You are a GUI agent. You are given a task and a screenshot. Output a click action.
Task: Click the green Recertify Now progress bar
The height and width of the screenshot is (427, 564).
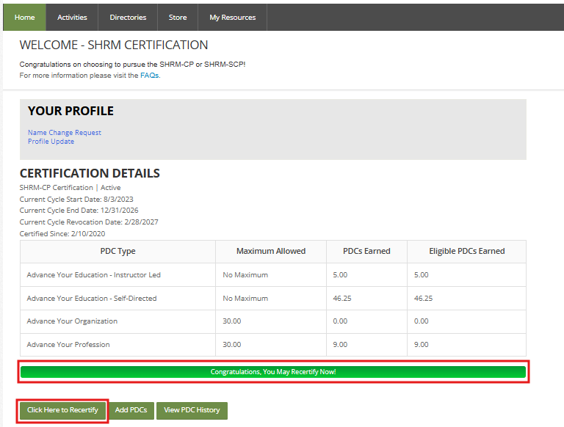273,372
